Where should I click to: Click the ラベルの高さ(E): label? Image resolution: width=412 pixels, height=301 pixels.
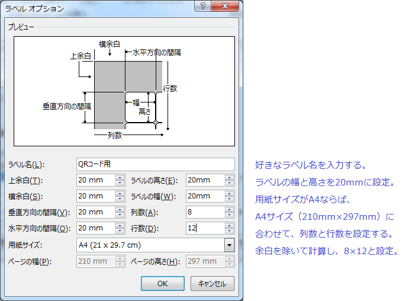pyautogui.click(x=154, y=181)
